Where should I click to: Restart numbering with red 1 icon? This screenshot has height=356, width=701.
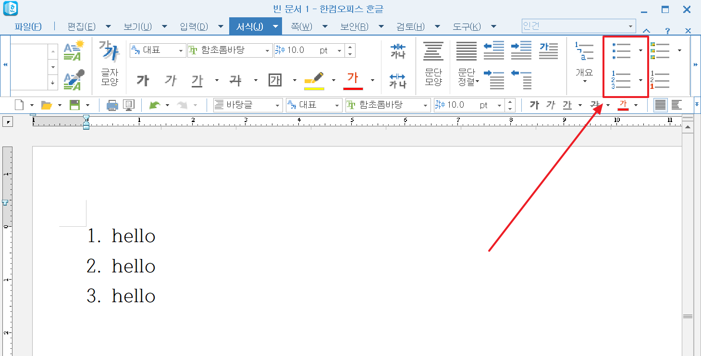(x=660, y=80)
